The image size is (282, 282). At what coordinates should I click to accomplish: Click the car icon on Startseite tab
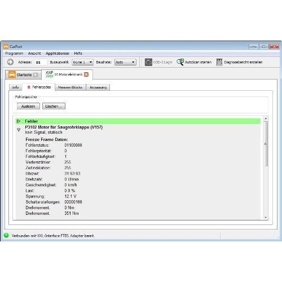click(x=12, y=74)
